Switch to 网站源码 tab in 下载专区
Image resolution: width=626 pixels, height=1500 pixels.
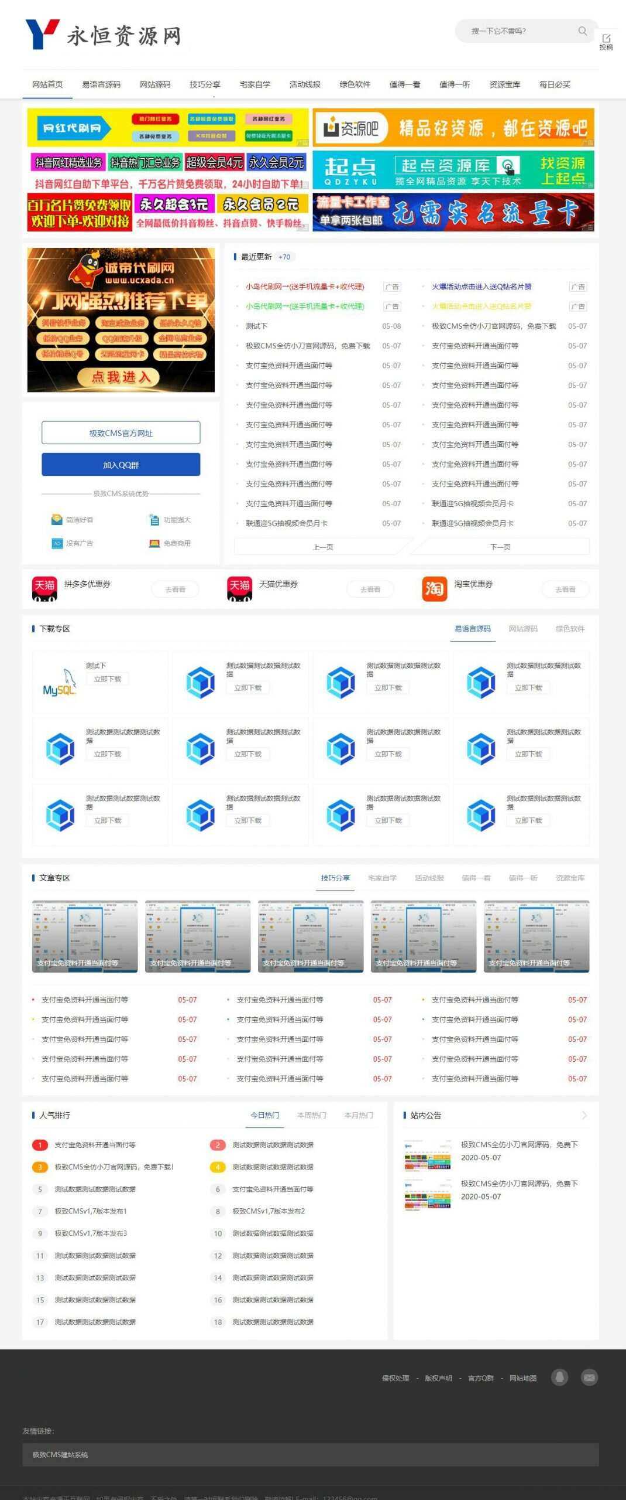(522, 629)
